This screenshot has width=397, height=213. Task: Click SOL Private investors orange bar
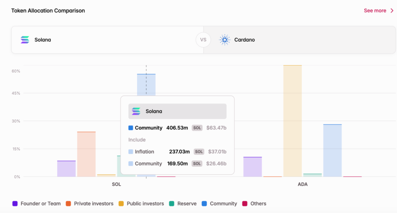[x=86, y=154]
